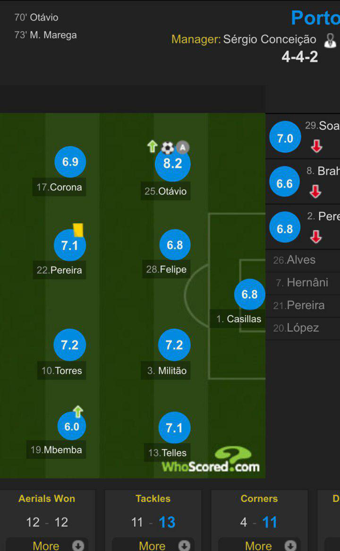Click the green substitution arrow above Mbemba
The height and width of the screenshot is (551, 340).
tap(78, 412)
